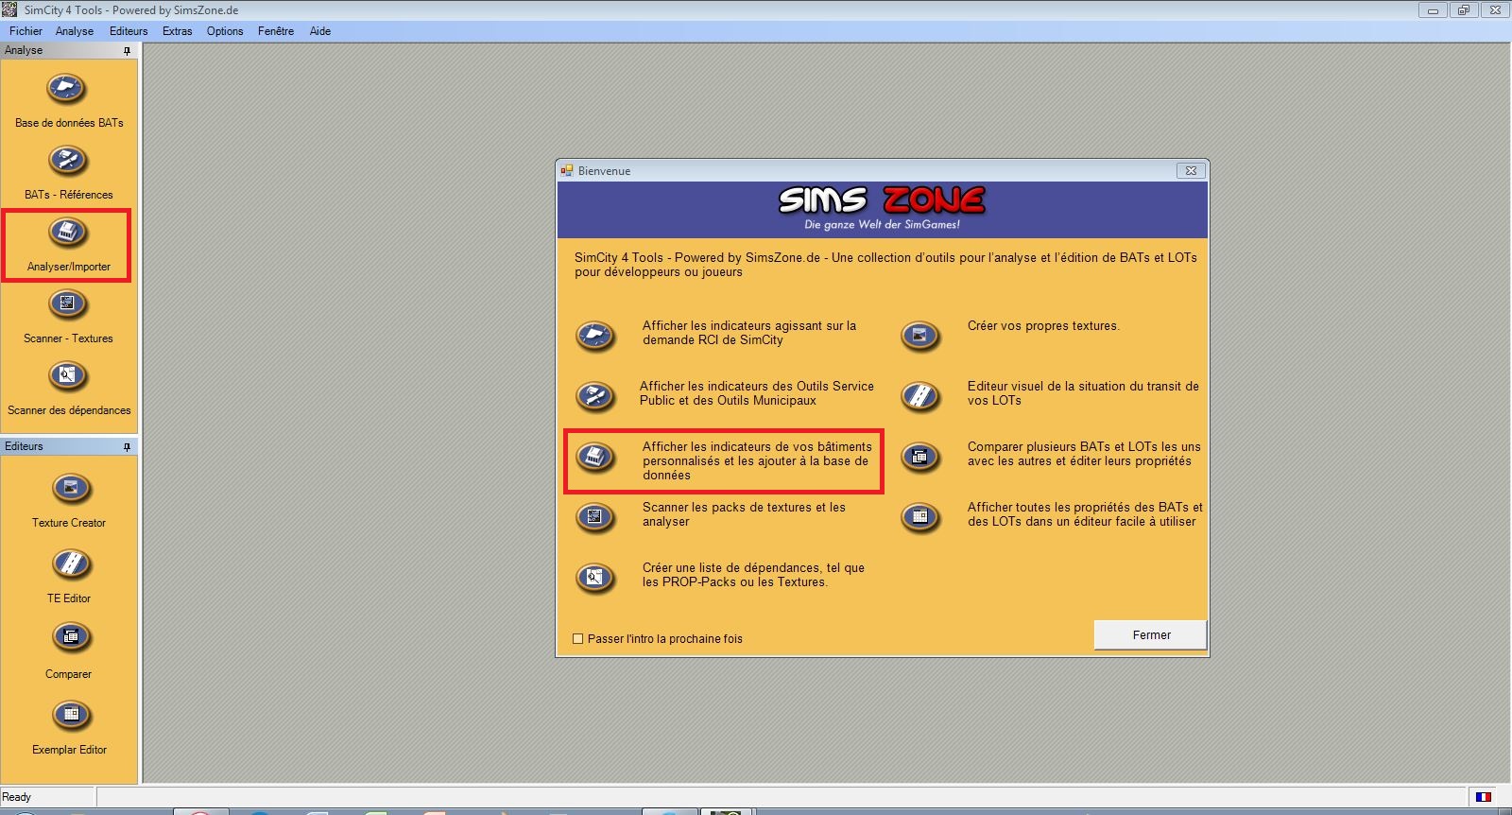Toggle pin on the Analyse panel
The height and width of the screenshot is (815, 1512).
click(x=127, y=50)
